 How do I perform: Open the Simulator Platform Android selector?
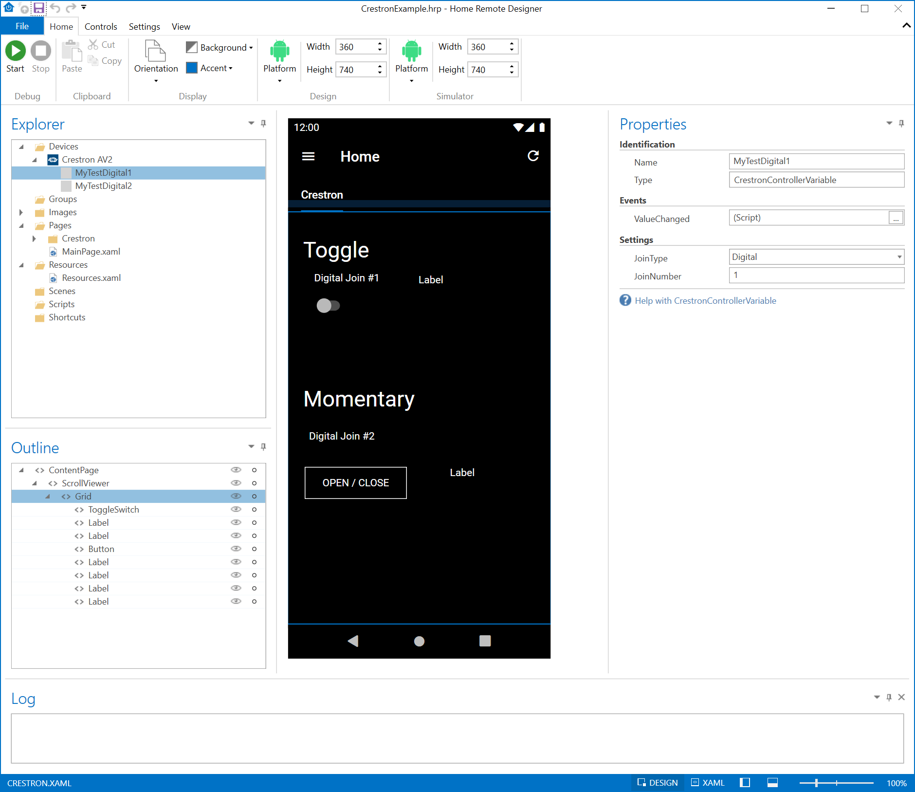pos(412,61)
